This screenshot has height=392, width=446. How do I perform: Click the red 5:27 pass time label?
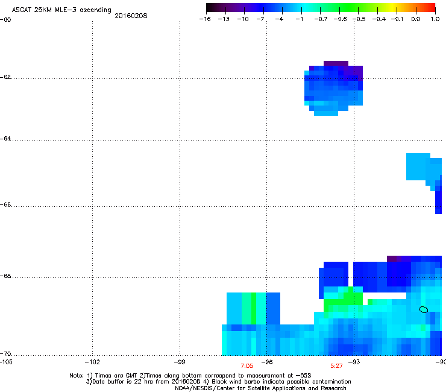tap(336, 366)
